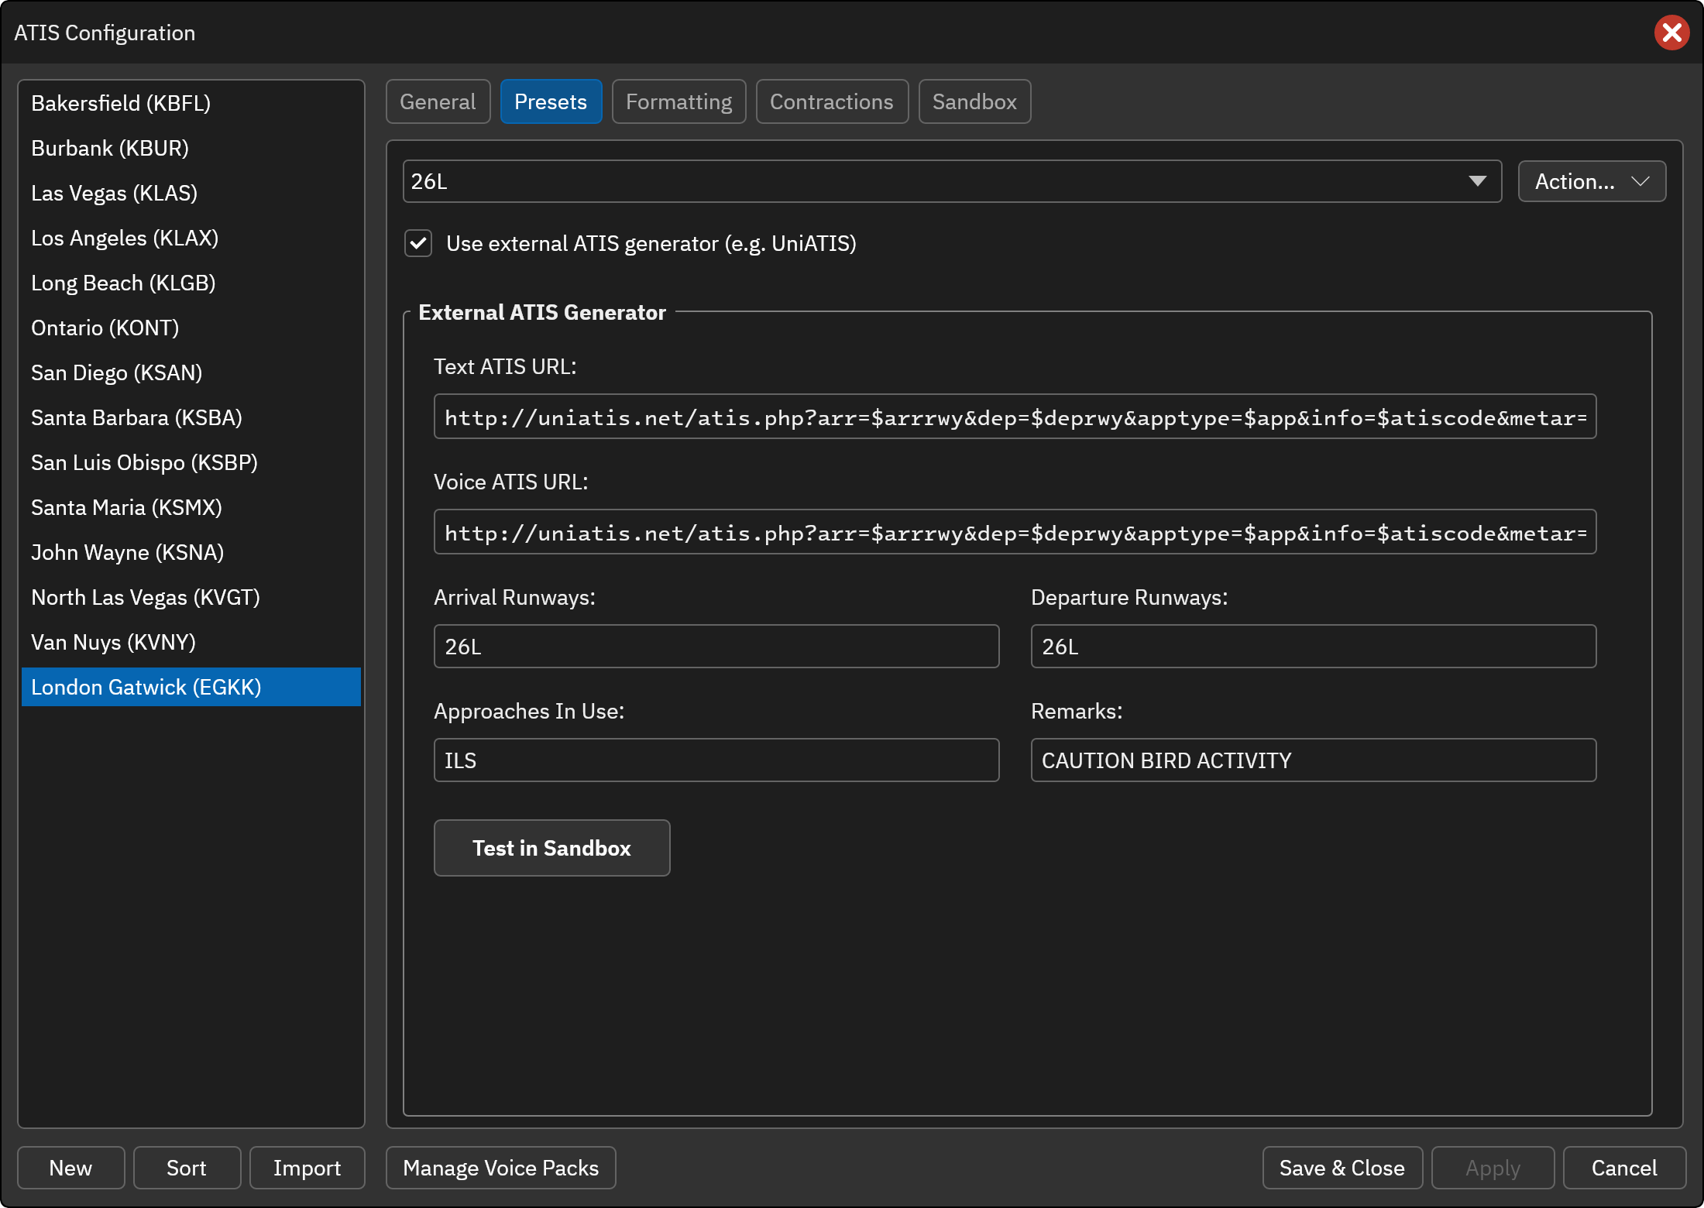
Task: Open Manage Voice Packs
Action: tap(500, 1168)
